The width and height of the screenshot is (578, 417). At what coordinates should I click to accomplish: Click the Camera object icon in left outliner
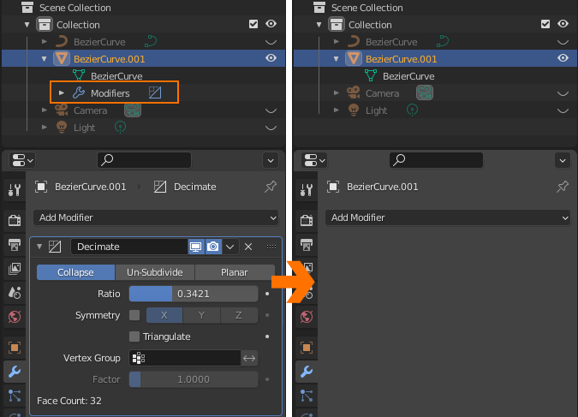[62, 110]
